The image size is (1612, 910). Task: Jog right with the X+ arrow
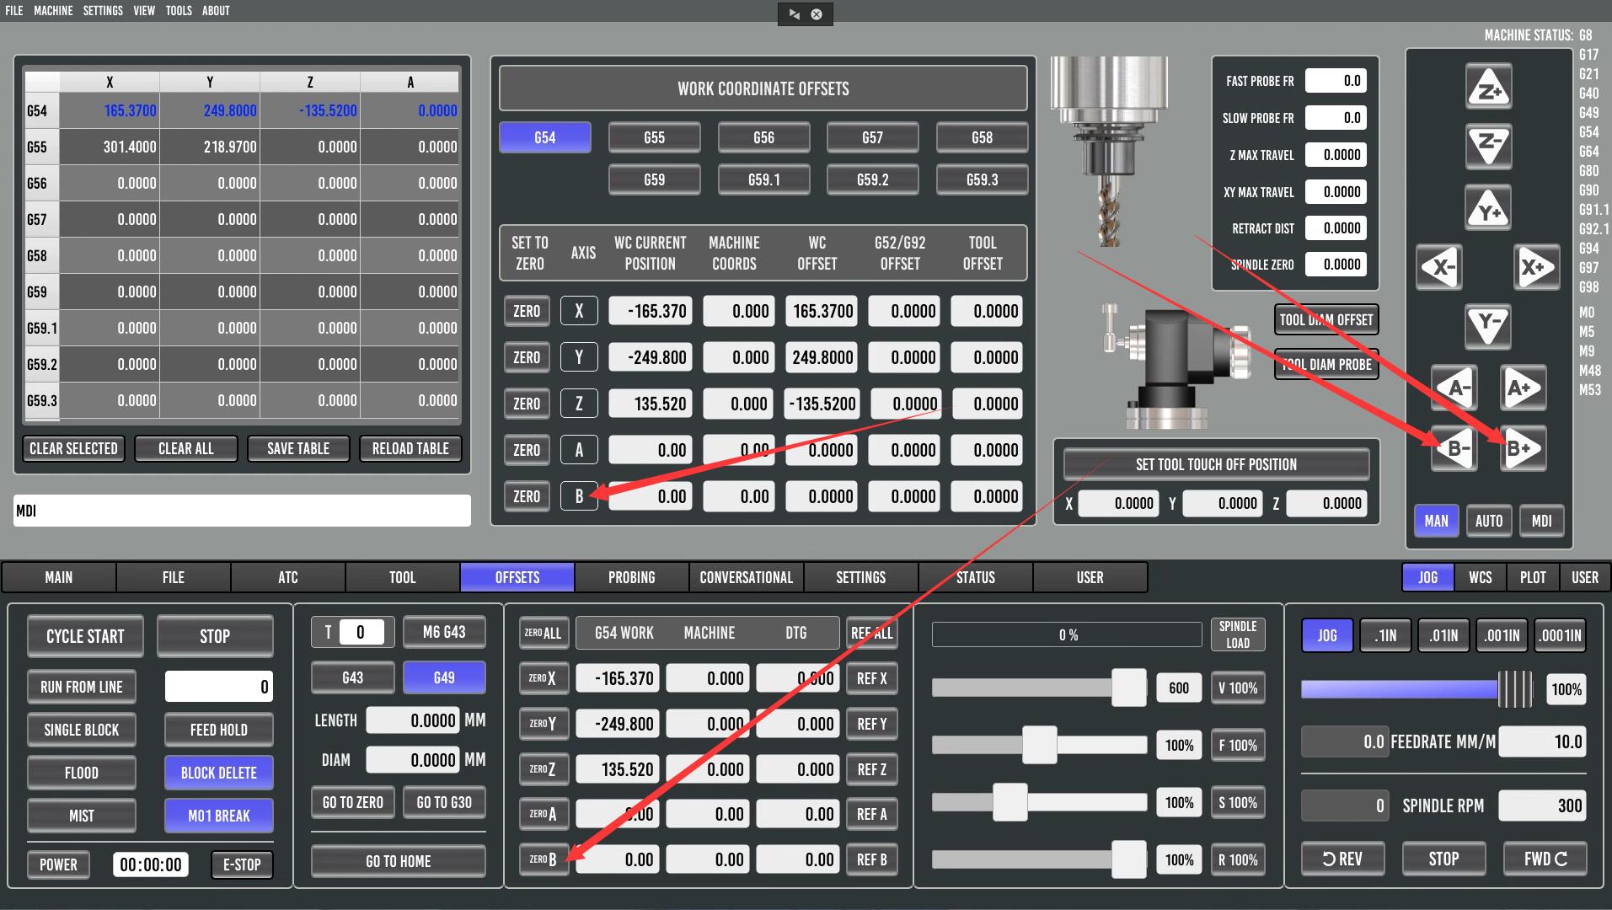pos(1537,268)
